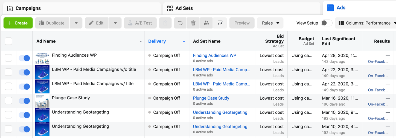Click ad name 'Finding Audiences WP'
Screen dimensions: 396x138
(74, 55)
